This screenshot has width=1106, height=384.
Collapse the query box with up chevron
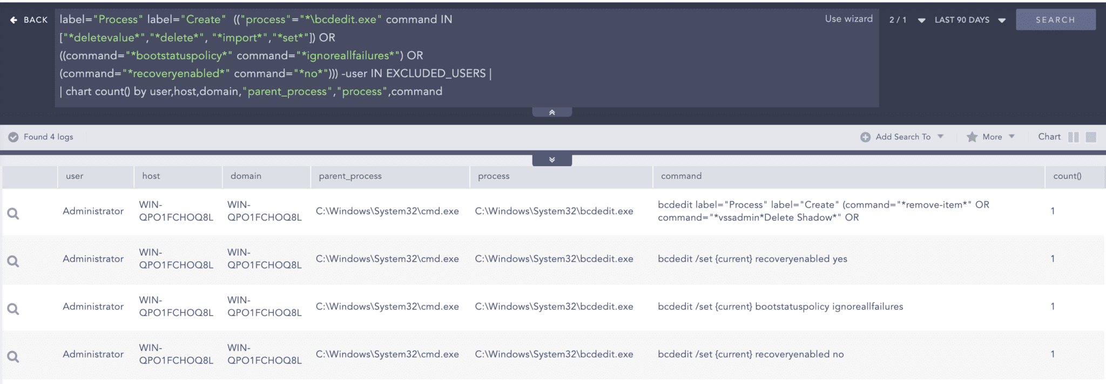(x=552, y=112)
